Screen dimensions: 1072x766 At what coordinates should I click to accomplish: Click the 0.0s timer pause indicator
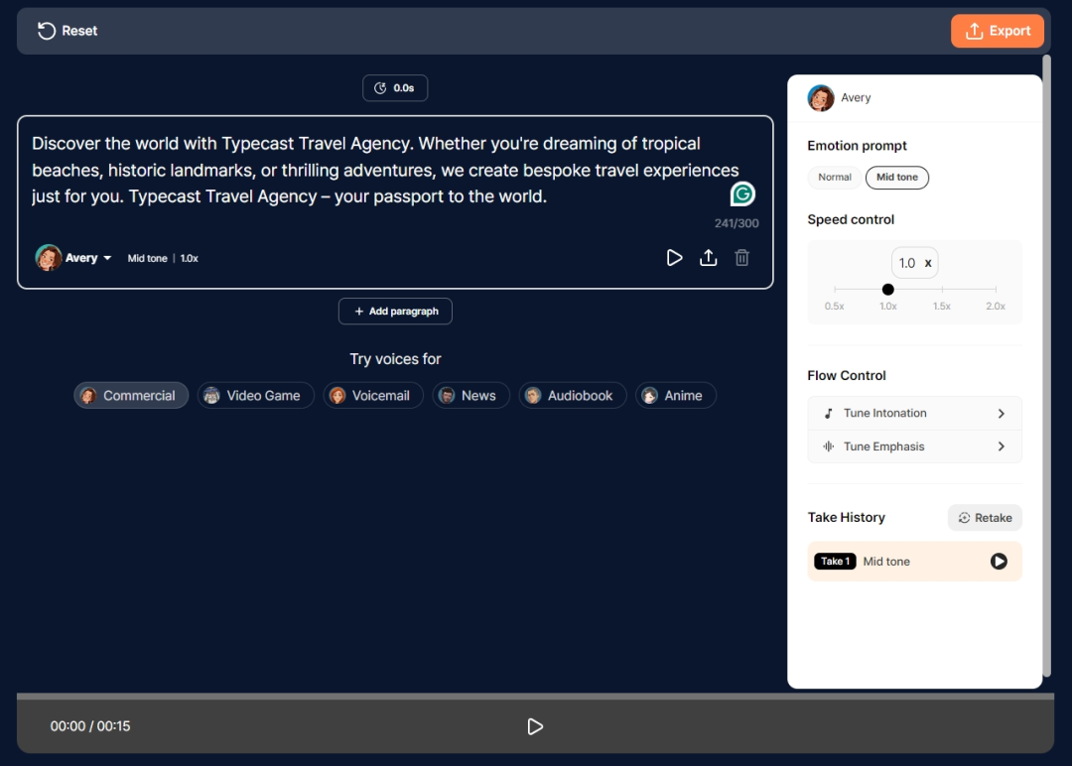[x=395, y=88]
